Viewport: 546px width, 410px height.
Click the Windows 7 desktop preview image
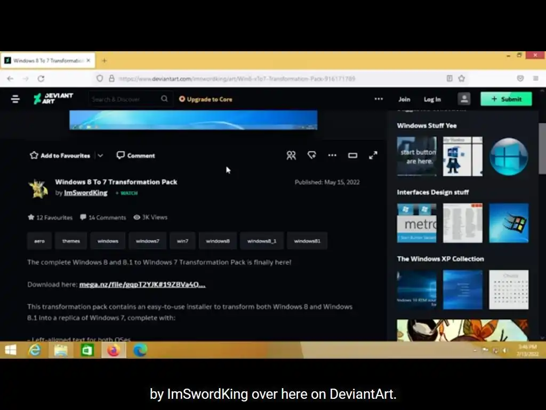[x=193, y=120]
